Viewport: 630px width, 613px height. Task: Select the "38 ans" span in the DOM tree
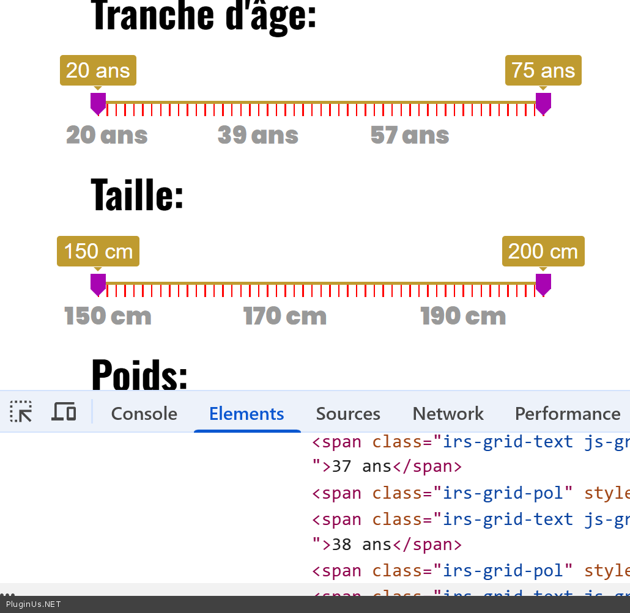[x=361, y=544]
